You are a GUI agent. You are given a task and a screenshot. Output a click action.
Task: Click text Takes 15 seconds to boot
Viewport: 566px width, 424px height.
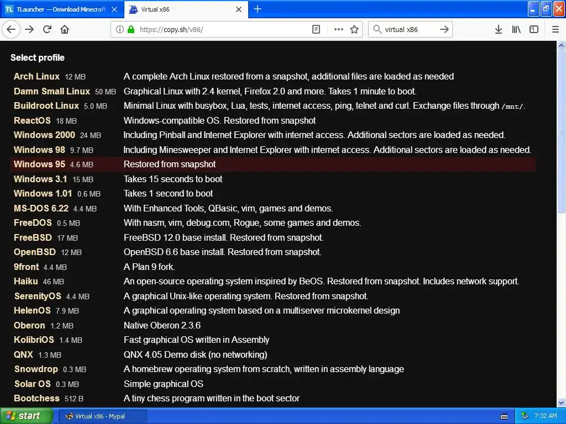pyautogui.click(x=173, y=179)
